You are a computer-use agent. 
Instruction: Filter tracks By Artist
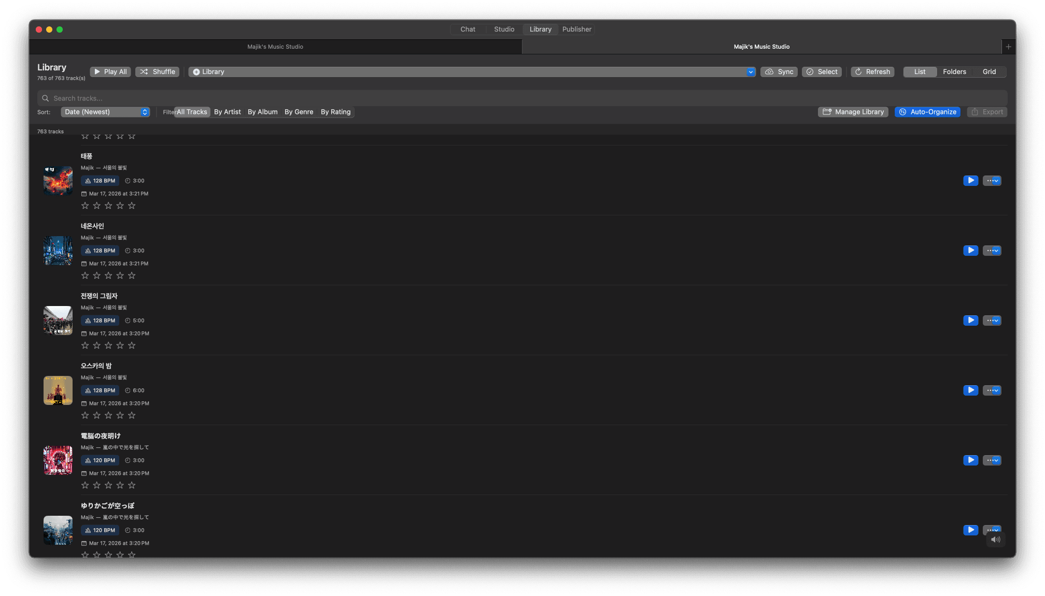228,112
